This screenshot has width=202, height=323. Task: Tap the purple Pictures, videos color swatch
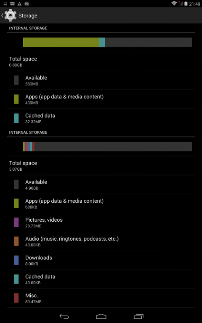tap(16, 222)
